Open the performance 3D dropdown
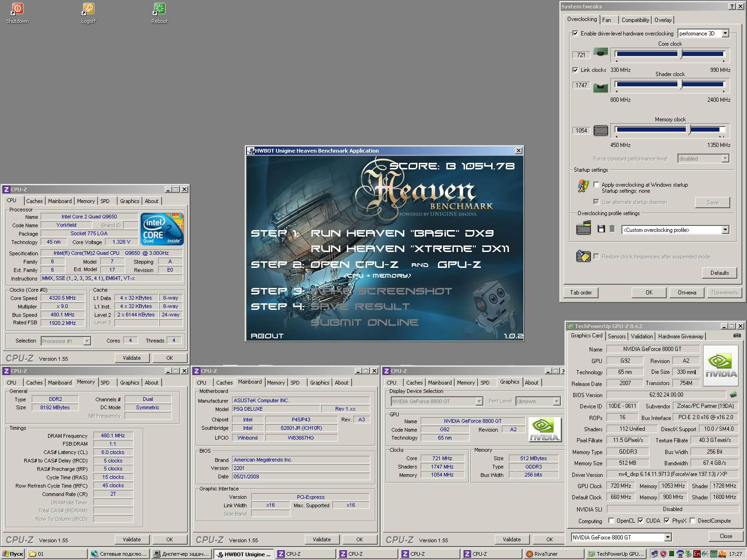Viewport: 747px width, 560px height. pyautogui.click(x=704, y=34)
